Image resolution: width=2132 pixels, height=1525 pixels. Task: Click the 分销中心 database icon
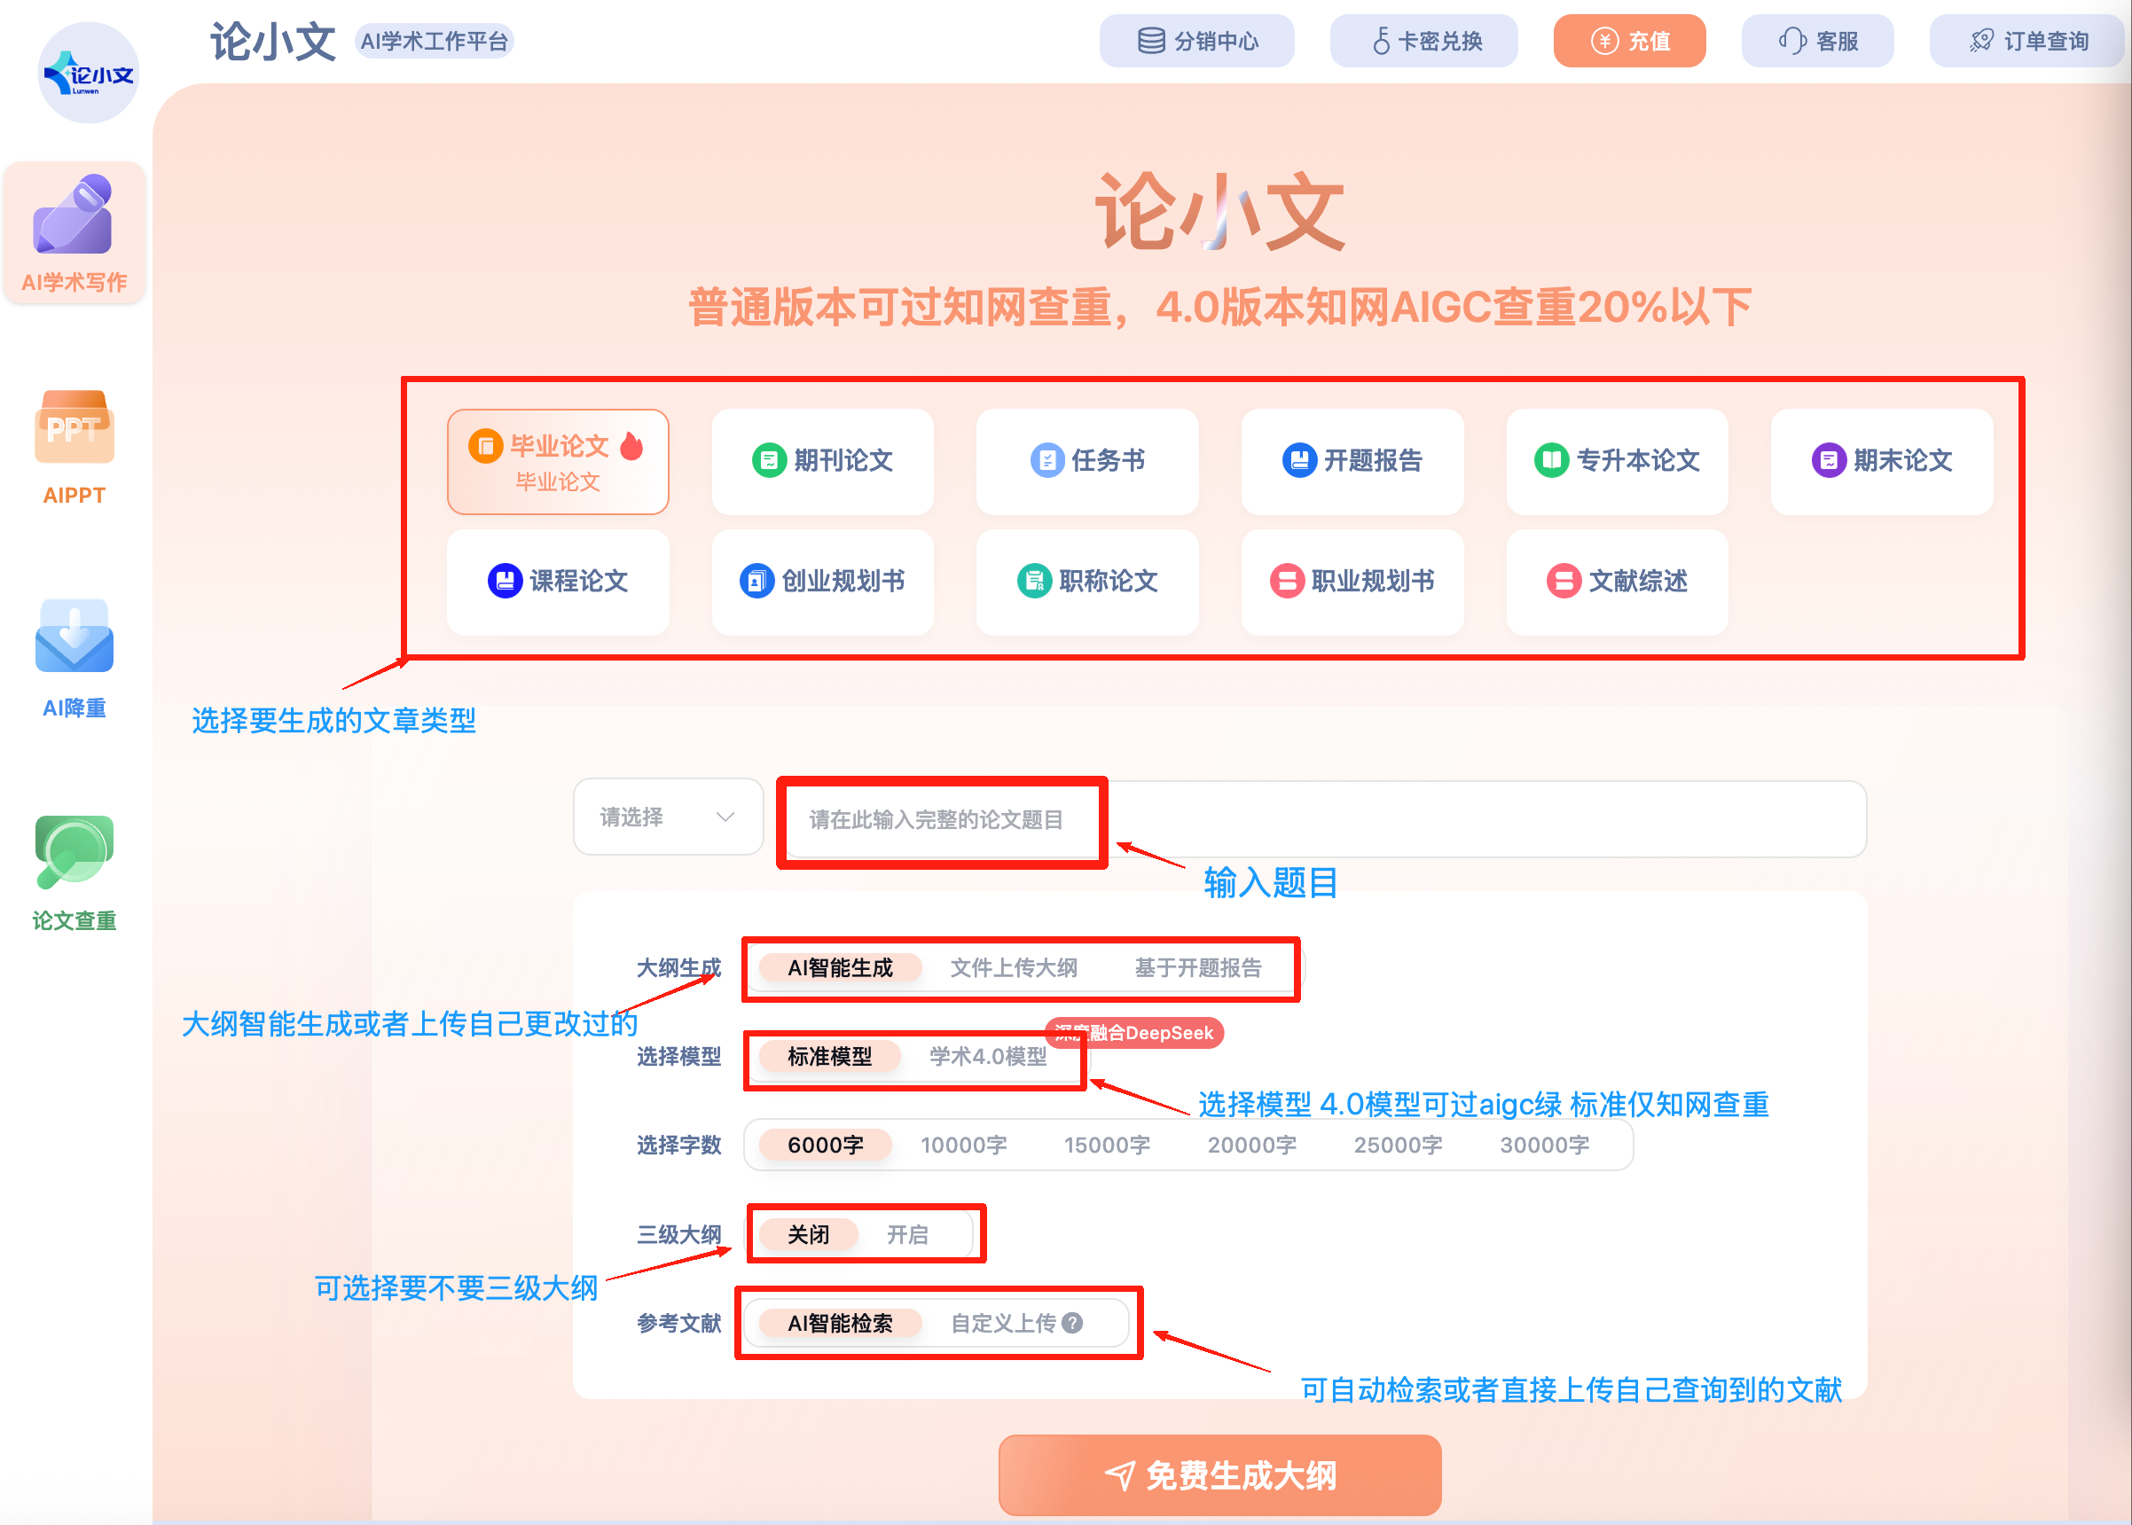pyautogui.click(x=1150, y=42)
